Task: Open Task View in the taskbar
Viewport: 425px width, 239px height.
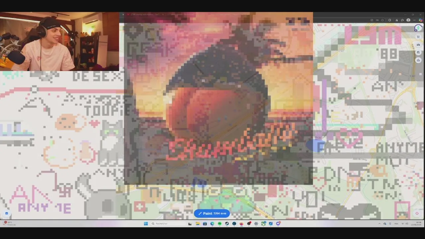Action: (190, 224)
